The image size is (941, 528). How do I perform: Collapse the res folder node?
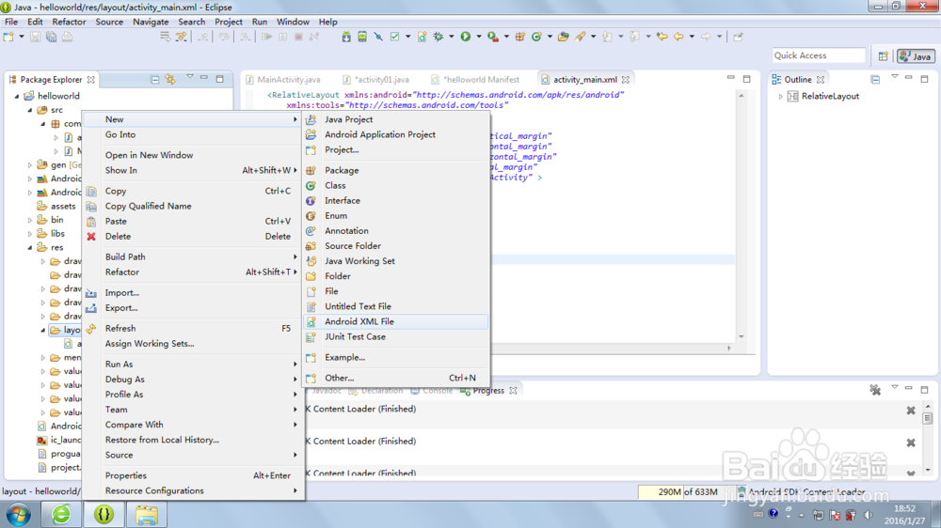30,247
